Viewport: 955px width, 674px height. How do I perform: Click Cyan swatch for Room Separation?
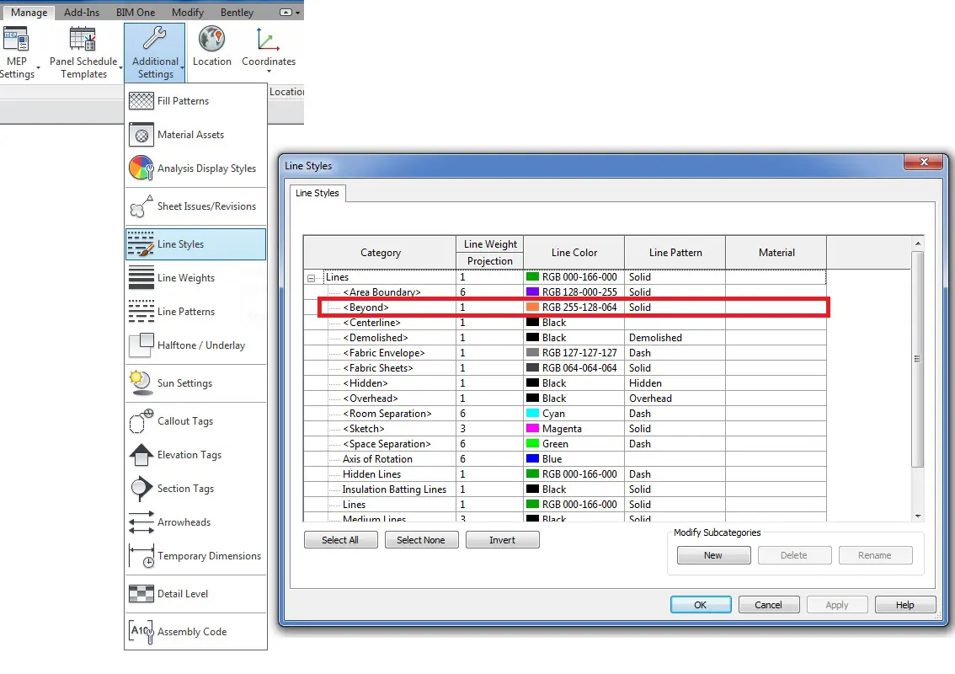(532, 413)
